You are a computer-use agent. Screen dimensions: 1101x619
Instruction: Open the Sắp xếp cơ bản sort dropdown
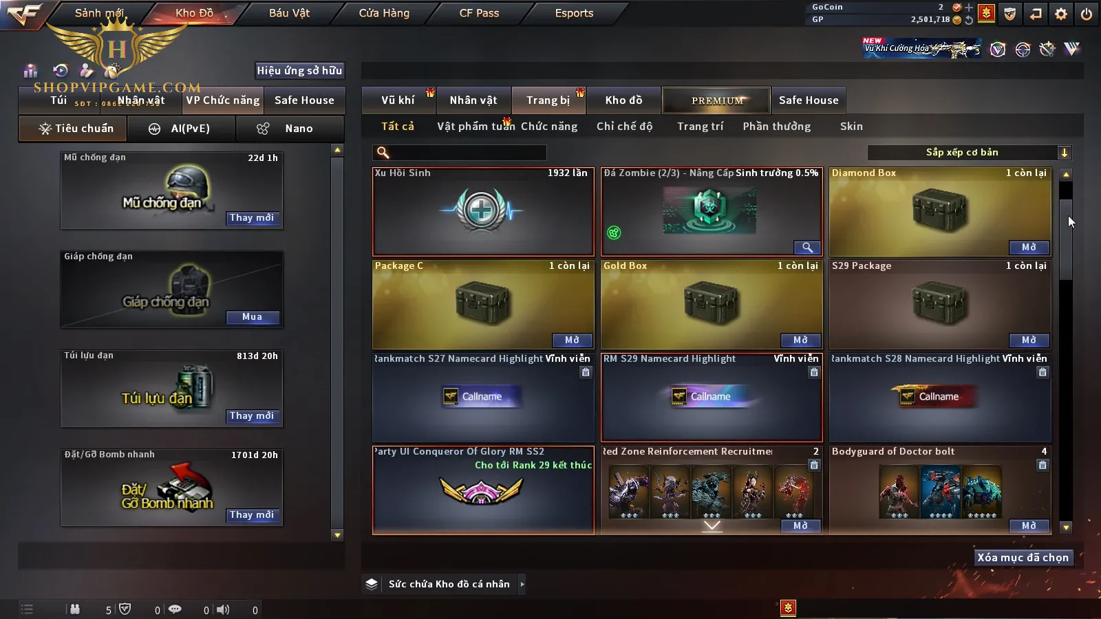[970, 153]
